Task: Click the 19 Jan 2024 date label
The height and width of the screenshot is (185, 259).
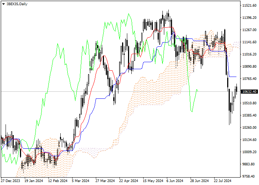Action: pyautogui.click(x=34, y=181)
